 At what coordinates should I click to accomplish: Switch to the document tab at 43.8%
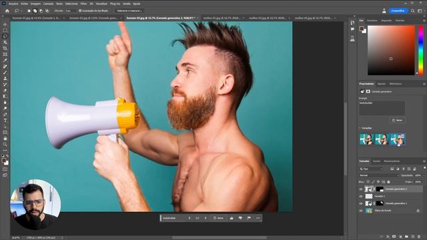click(37, 18)
